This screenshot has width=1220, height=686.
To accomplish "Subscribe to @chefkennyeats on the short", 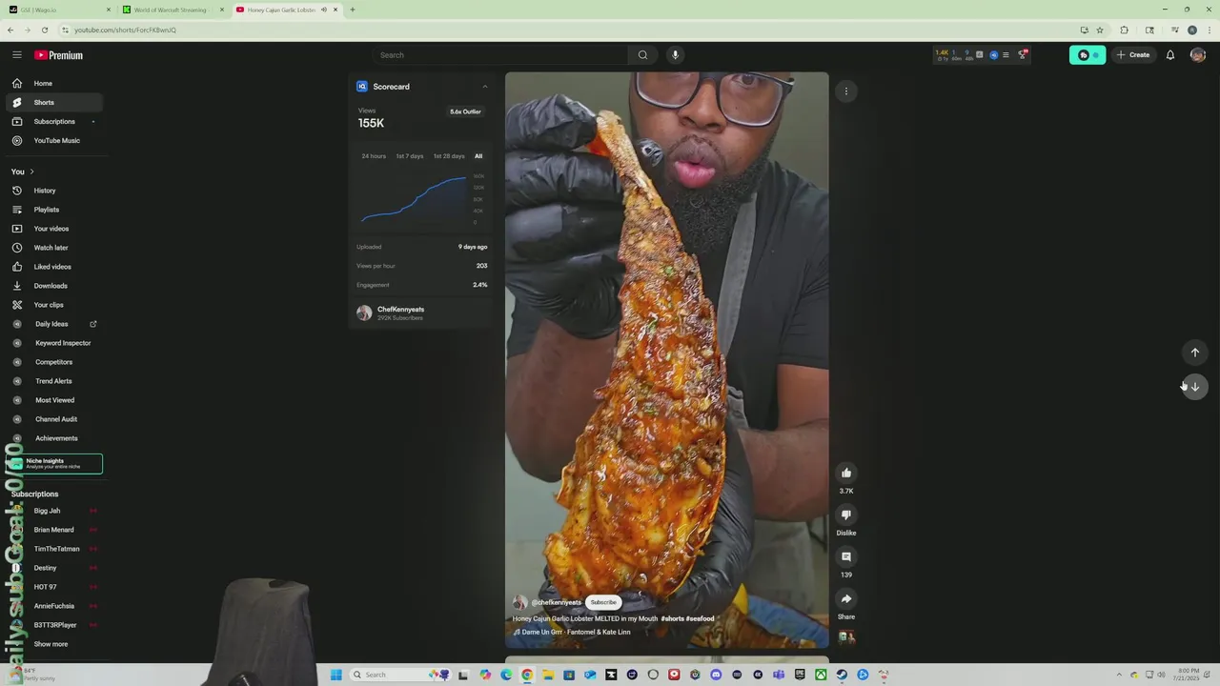I will pos(603,602).
